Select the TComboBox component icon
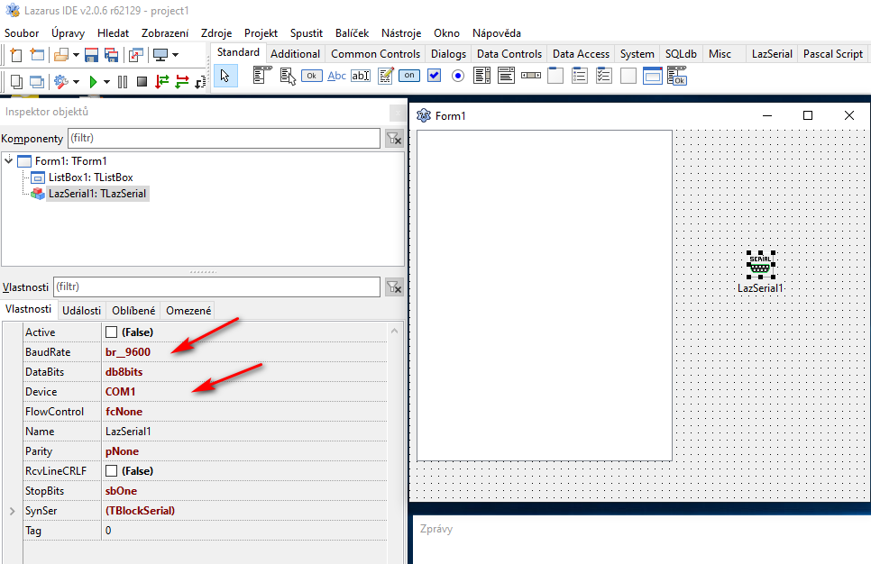 [506, 76]
